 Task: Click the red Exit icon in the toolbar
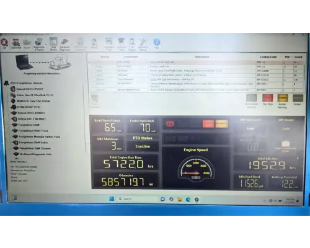pos(4,44)
